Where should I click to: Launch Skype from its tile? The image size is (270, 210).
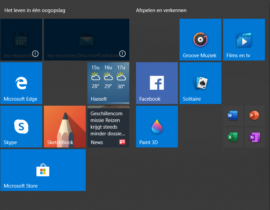[21, 126]
